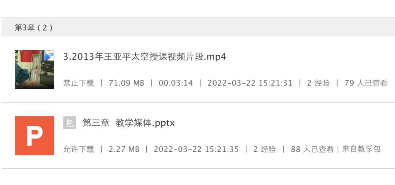Image resolution: width=395 pixels, height=185 pixels.
Task: Select the blank area of the pptx row
Action: 285,123
